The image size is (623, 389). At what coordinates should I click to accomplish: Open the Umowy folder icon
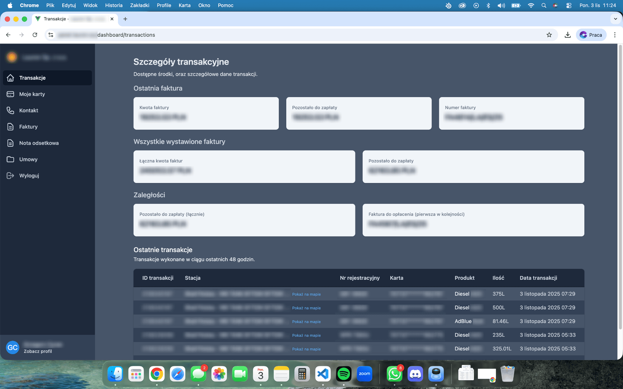[10, 159]
